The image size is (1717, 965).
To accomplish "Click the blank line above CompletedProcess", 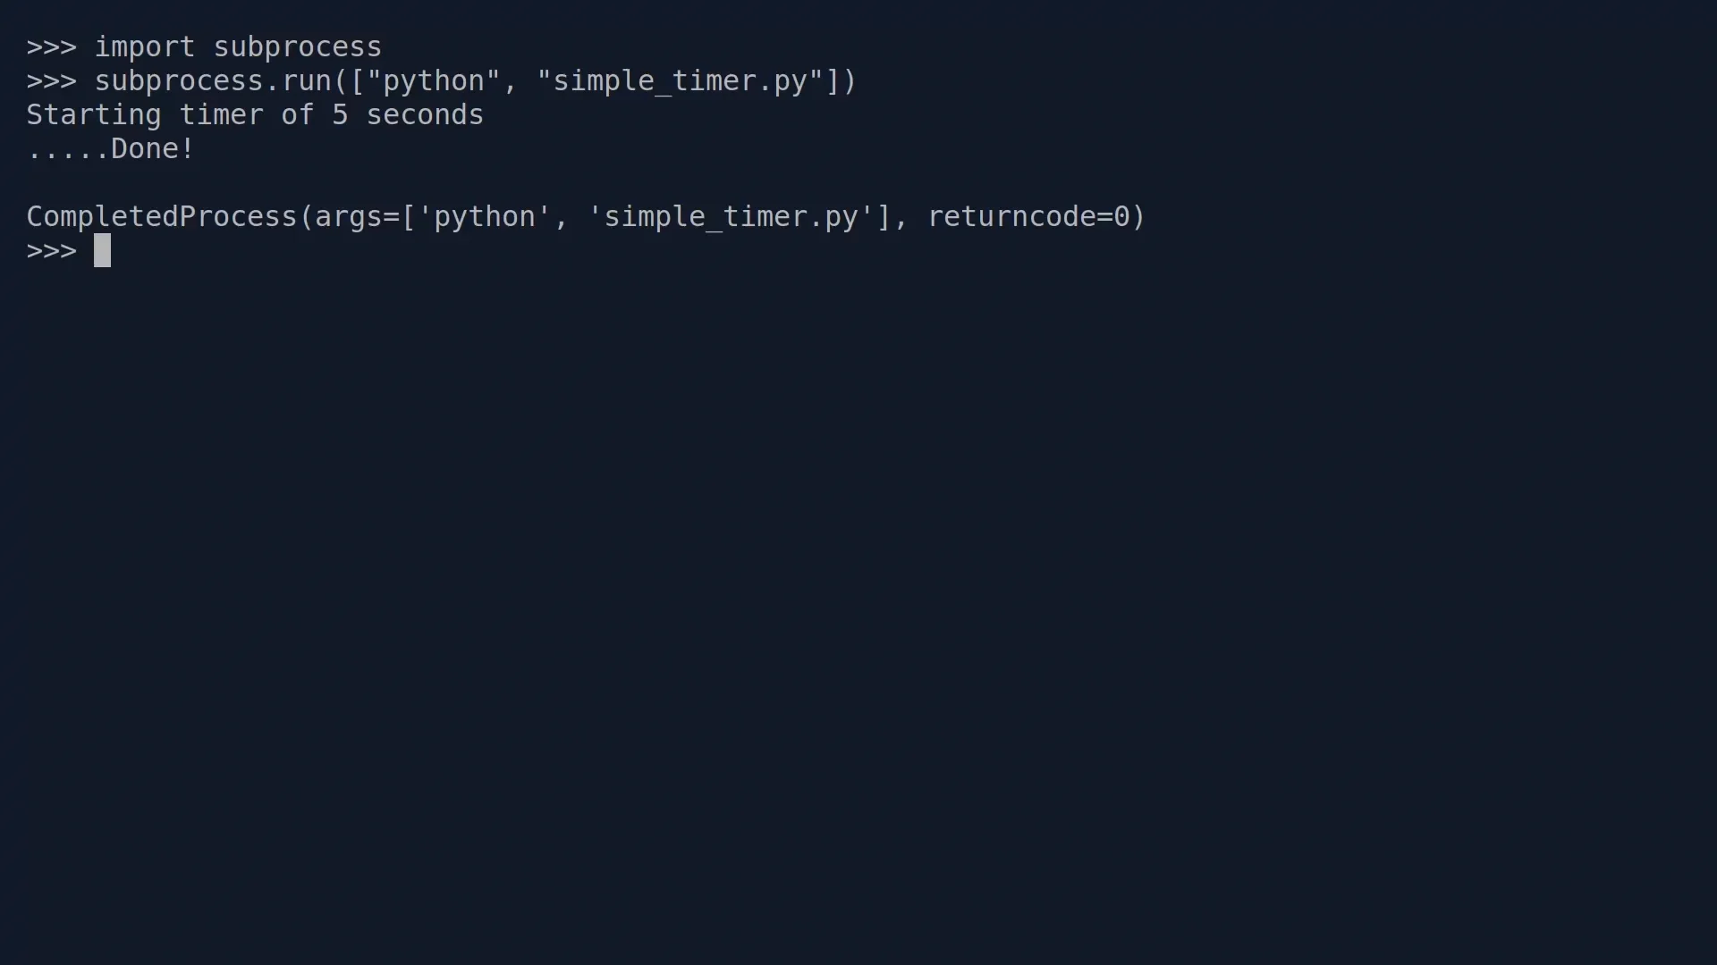I will [x=858, y=183].
